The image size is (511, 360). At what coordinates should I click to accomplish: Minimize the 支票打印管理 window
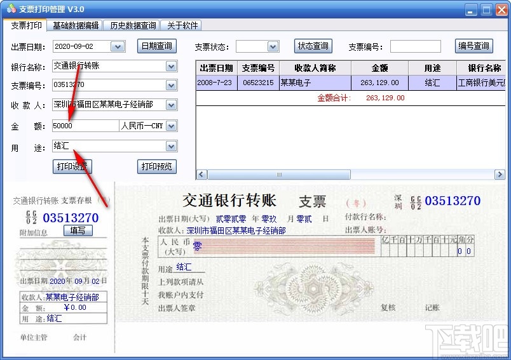(x=470, y=10)
